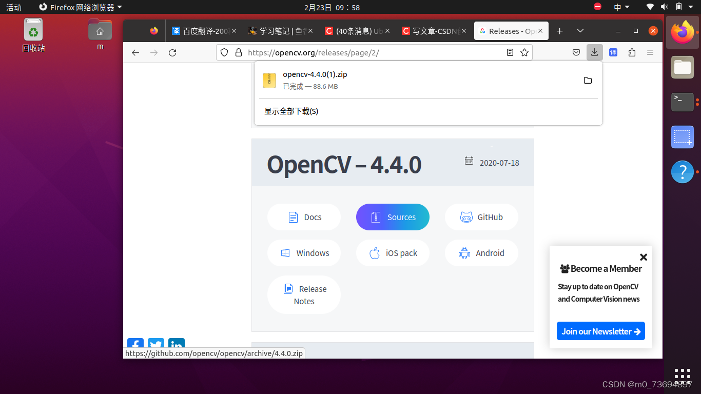Open a new tab with the plus button
Screen dimensions: 701x394
(x=560, y=31)
